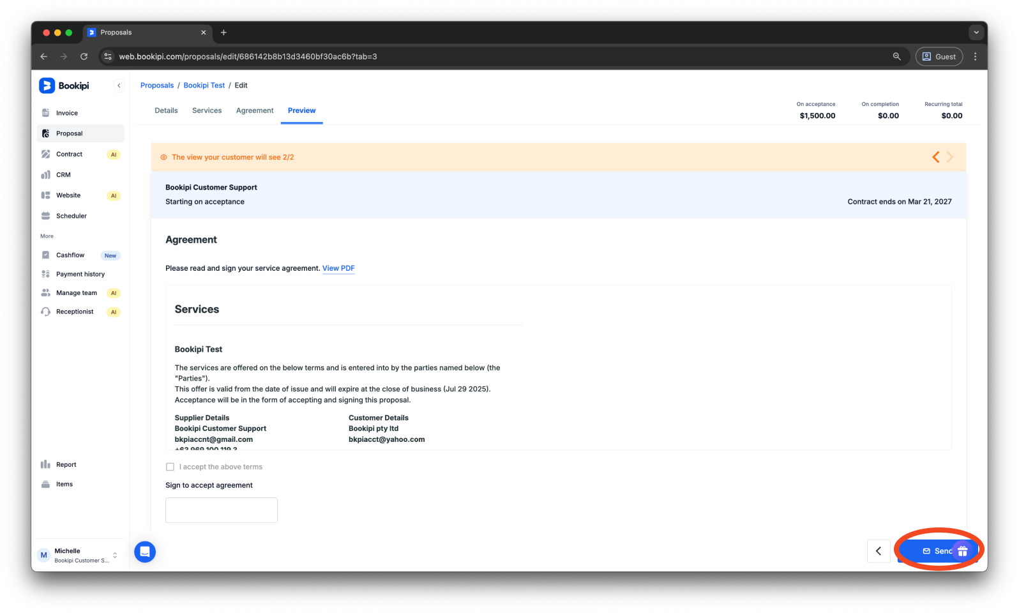Switch to the Details tab
The image size is (1019, 613).
point(166,110)
